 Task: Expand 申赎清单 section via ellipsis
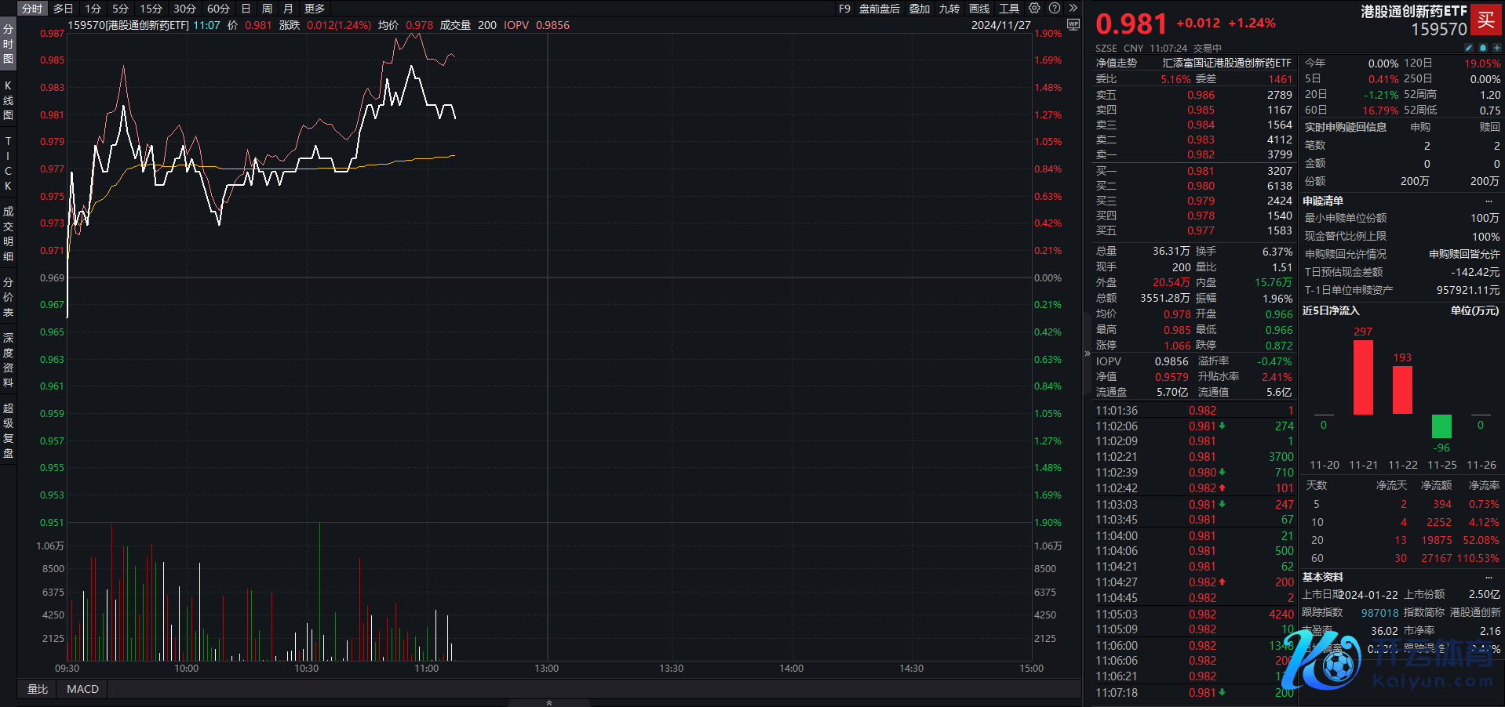[1489, 201]
